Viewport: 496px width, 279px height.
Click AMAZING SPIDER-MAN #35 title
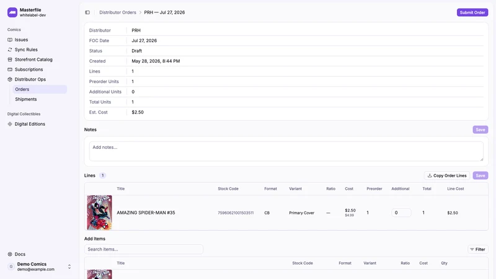click(x=146, y=213)
